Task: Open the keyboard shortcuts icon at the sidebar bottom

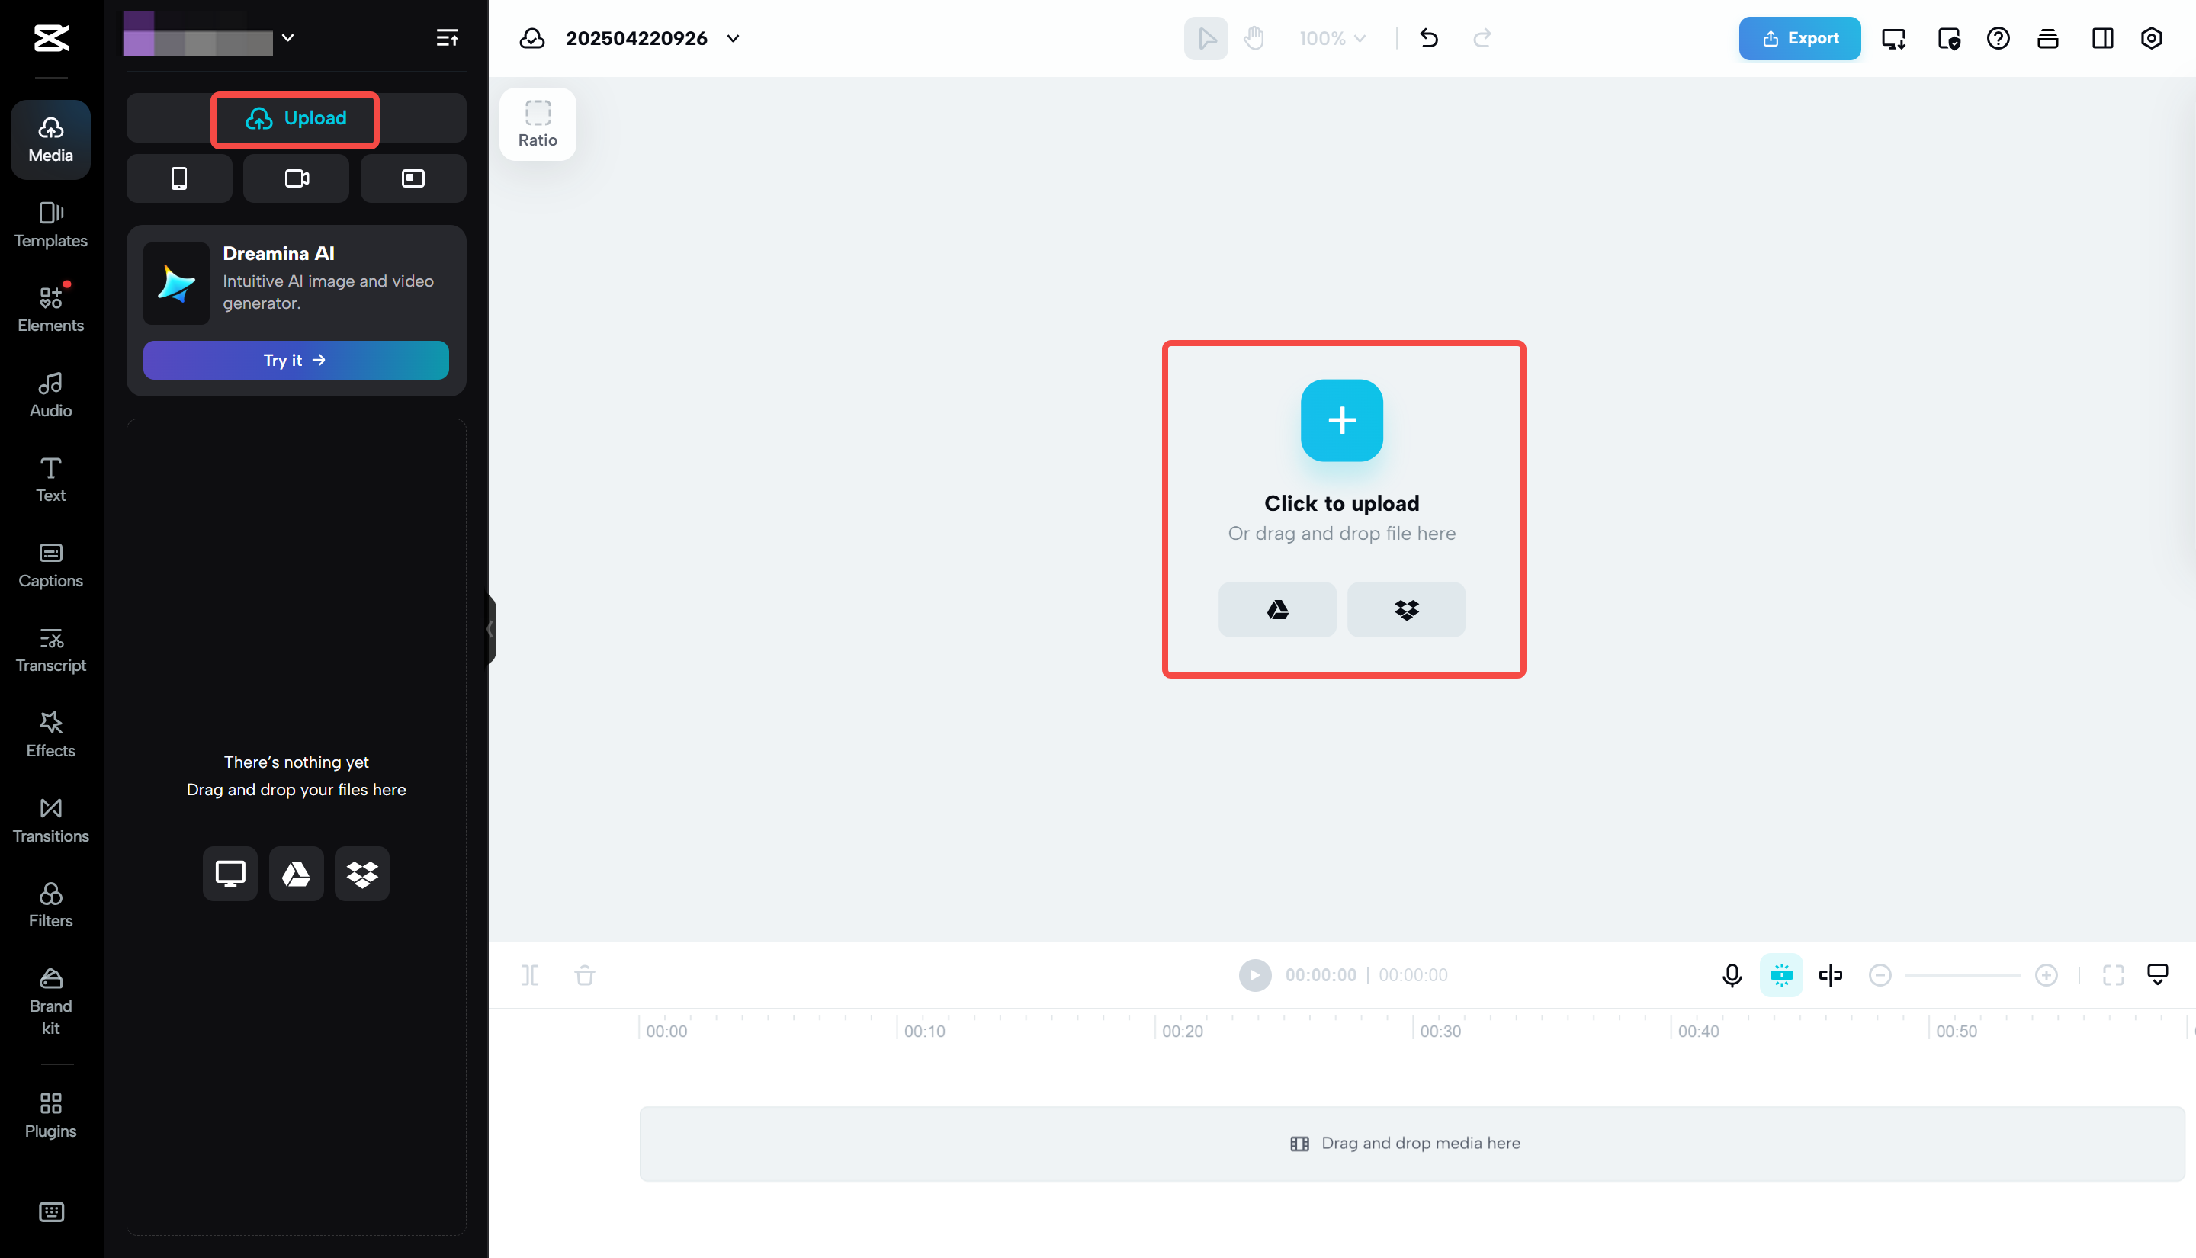Action: tap(51, 1211)
